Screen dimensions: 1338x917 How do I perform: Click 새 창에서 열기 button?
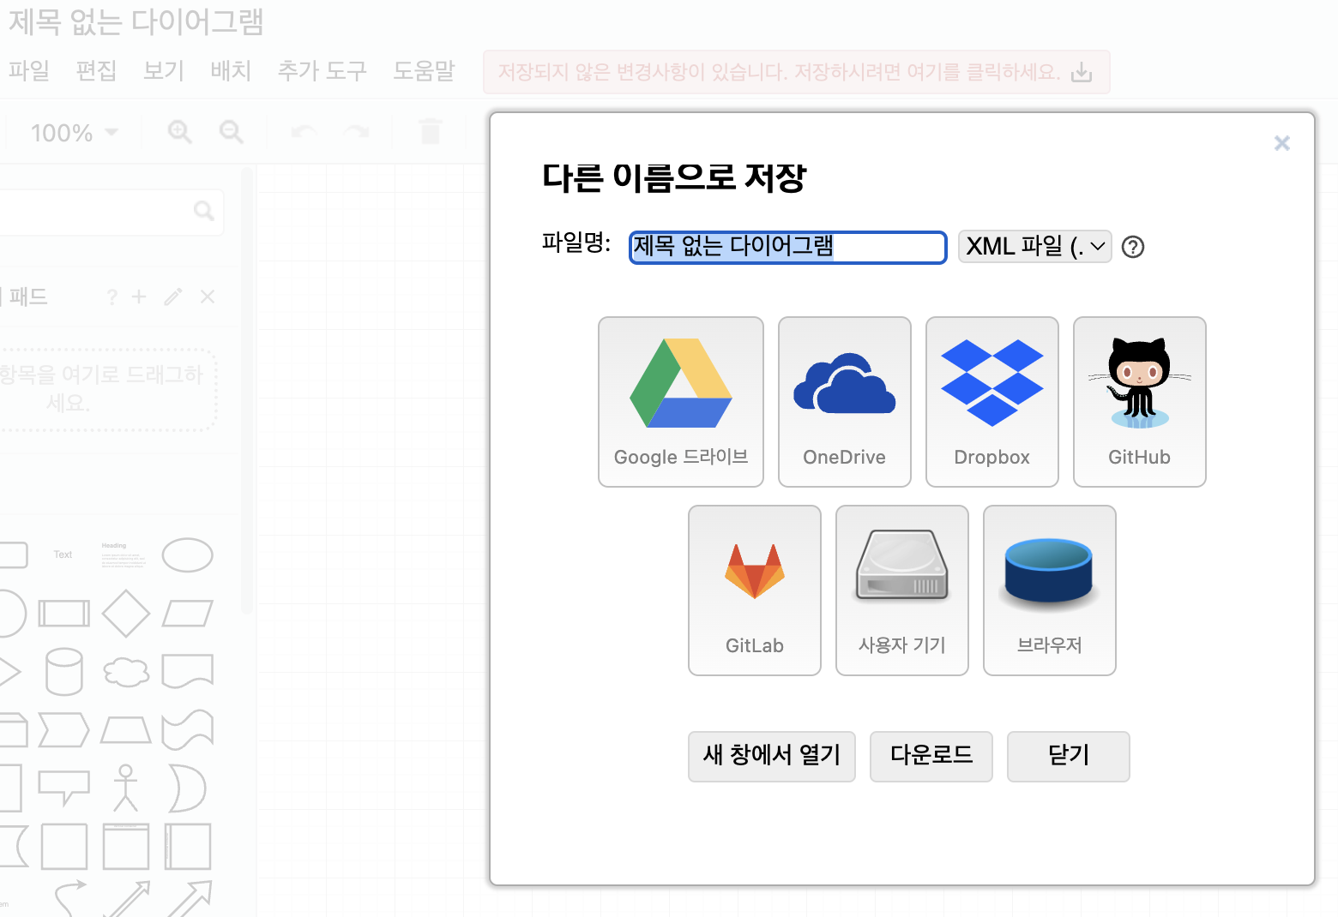point(772,756)
